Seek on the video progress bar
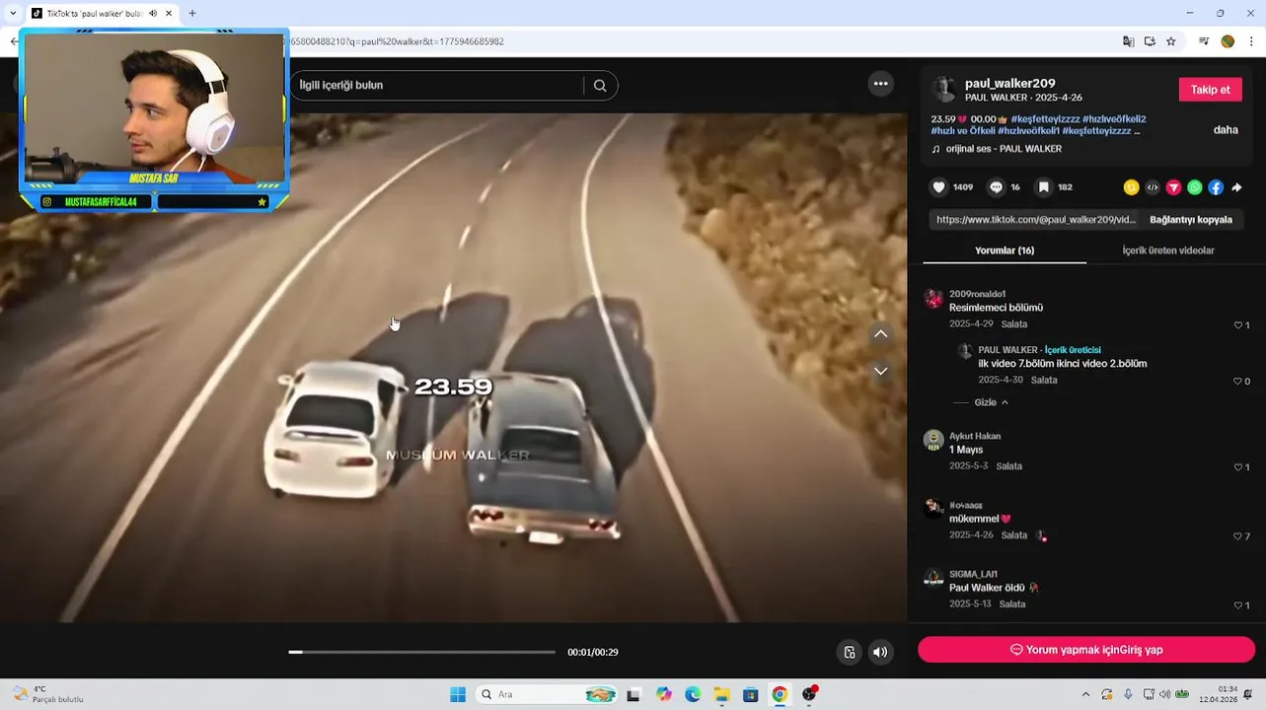The width and height of the screenshot is (1266, 710). [x=422, y=652]
